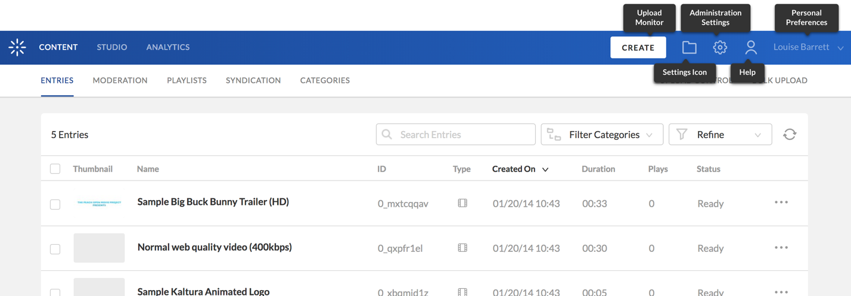
Task: Click thumbnail of Normal web quality video
Action: coord(99,248)
